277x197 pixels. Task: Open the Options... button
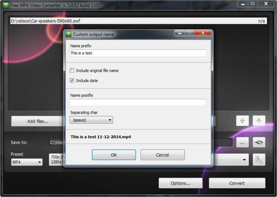point(180,183)
